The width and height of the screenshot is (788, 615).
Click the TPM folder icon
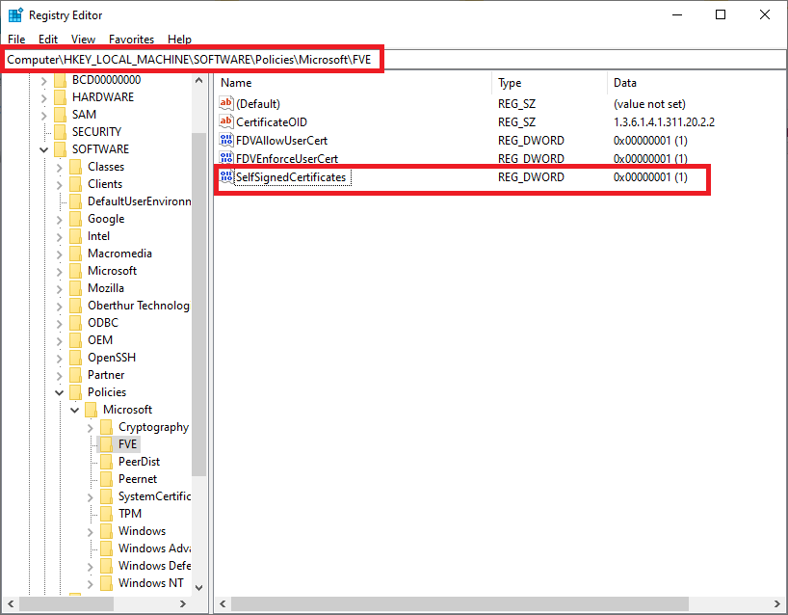pos(106,514)
